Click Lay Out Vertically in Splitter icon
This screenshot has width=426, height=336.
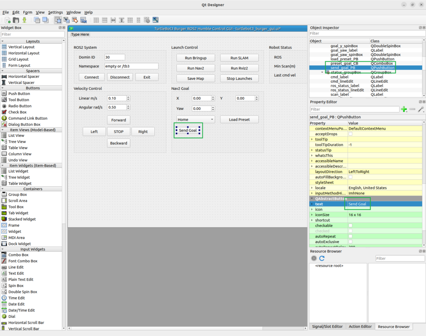[x=121, y=20]
